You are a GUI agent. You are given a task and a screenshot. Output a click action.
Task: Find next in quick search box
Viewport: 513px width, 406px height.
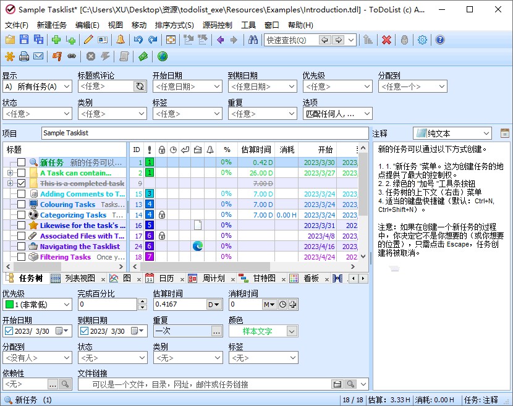click(339, 40)
